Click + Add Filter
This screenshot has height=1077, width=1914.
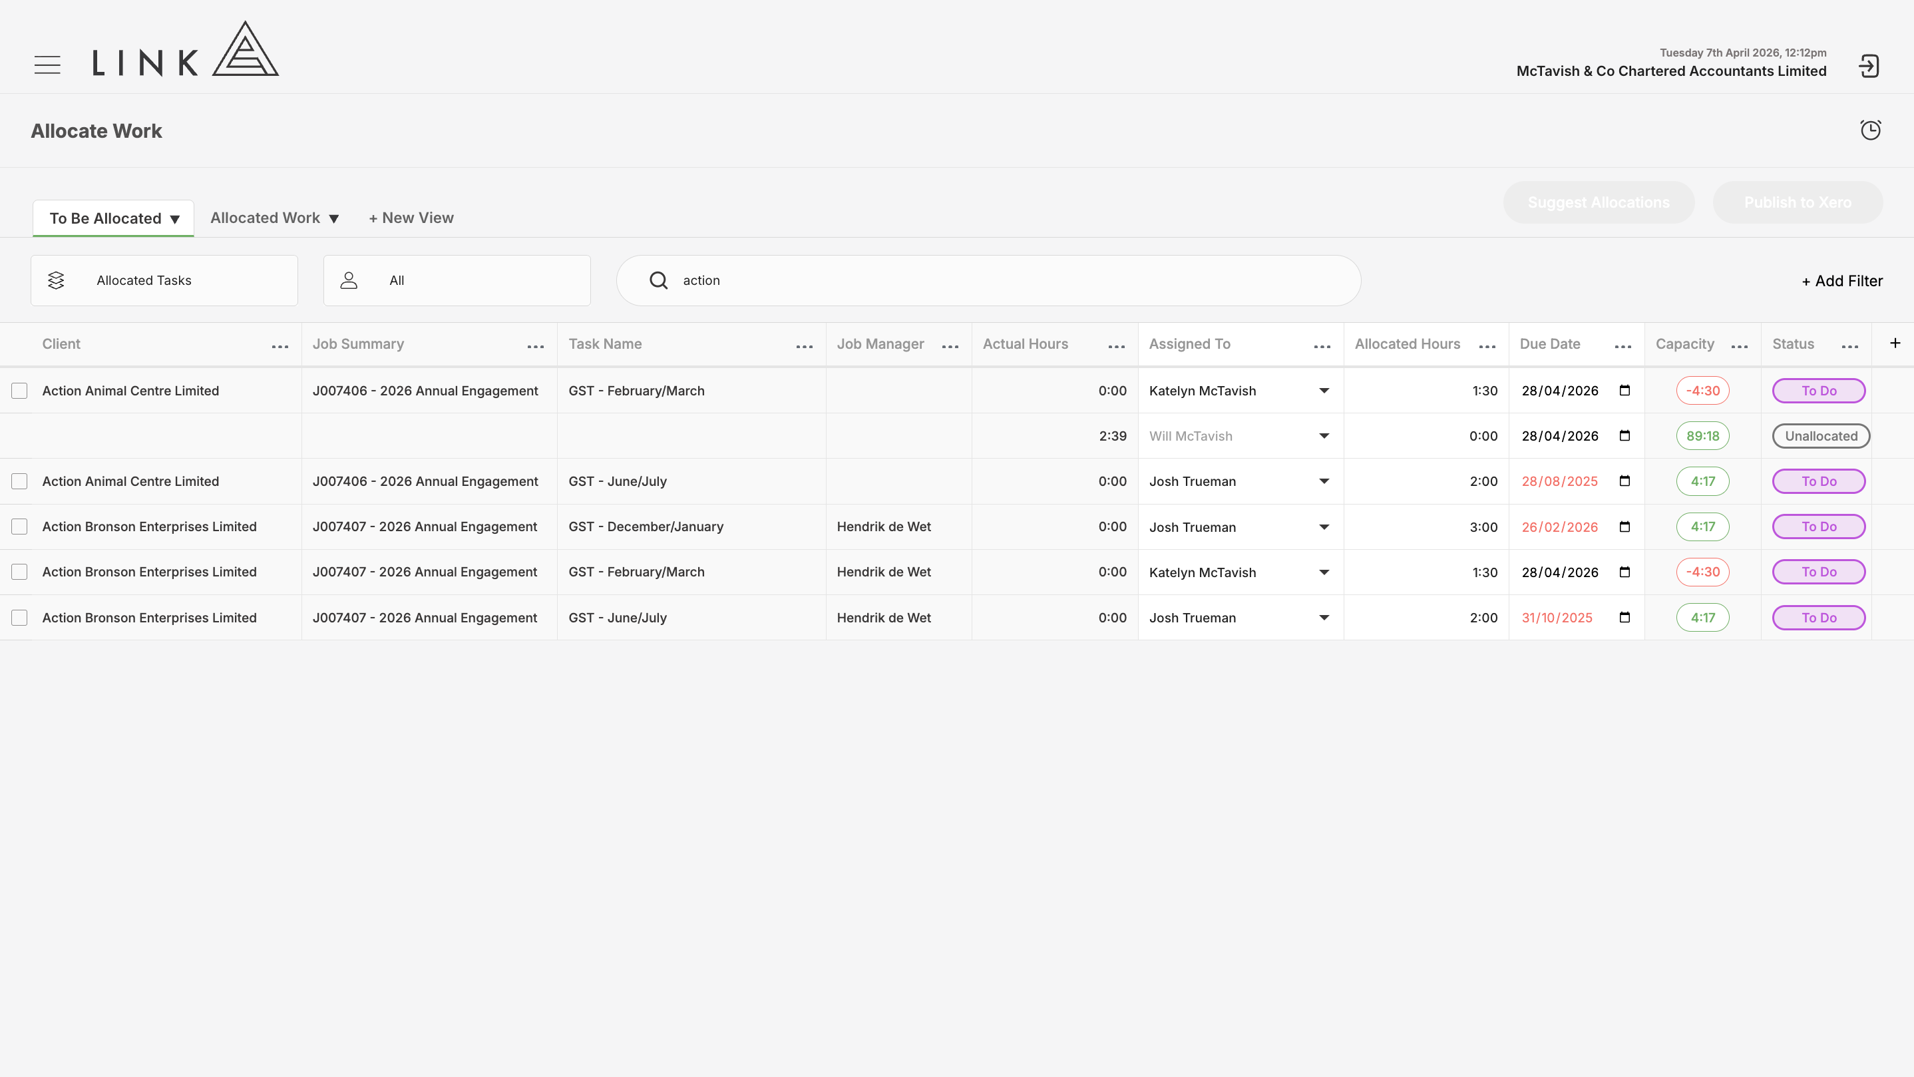1842,281
